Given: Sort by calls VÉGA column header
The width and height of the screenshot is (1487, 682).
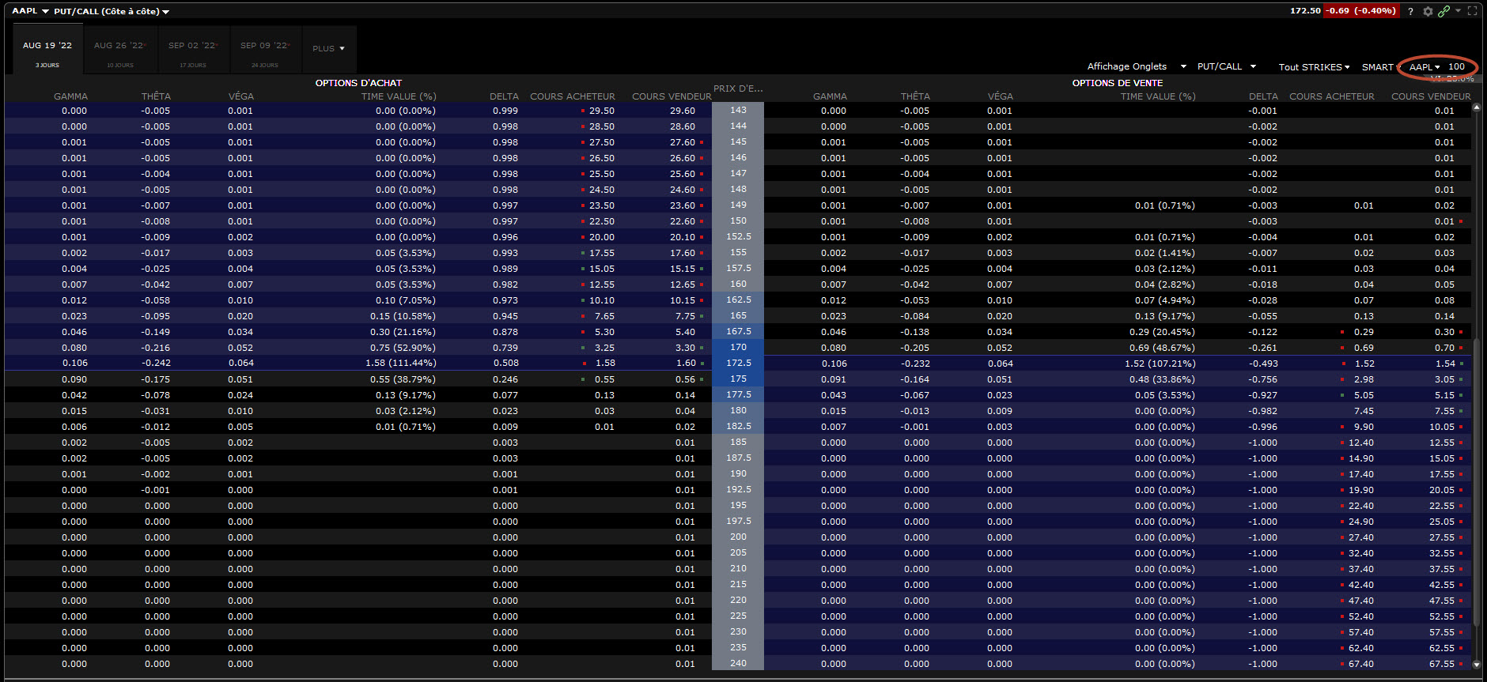Looking at the screenshot, I should [240, 96].
